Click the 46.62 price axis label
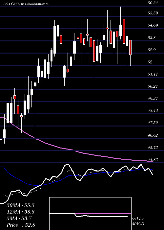The height and width of the screenshot is (230, 164). [153, 135]
